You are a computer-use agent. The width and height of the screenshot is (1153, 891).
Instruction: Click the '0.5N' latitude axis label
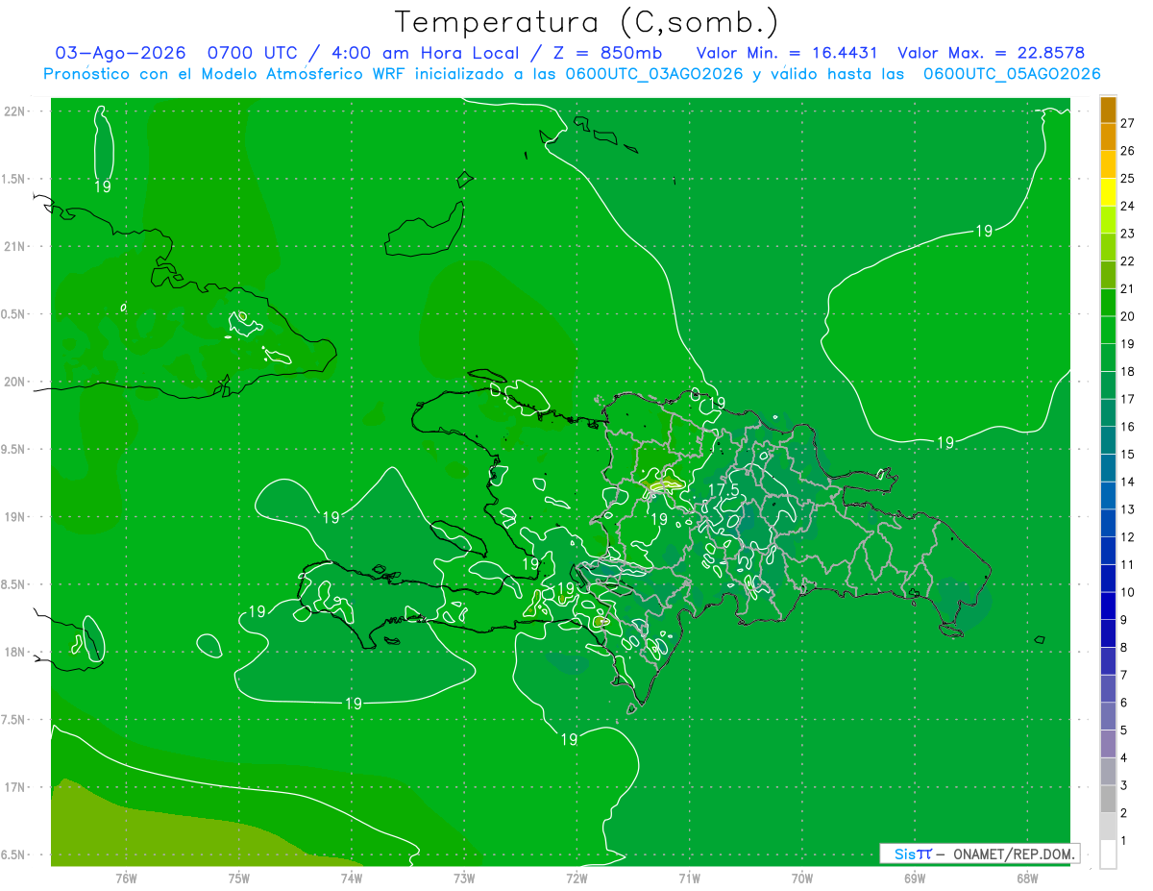[13, 314]
